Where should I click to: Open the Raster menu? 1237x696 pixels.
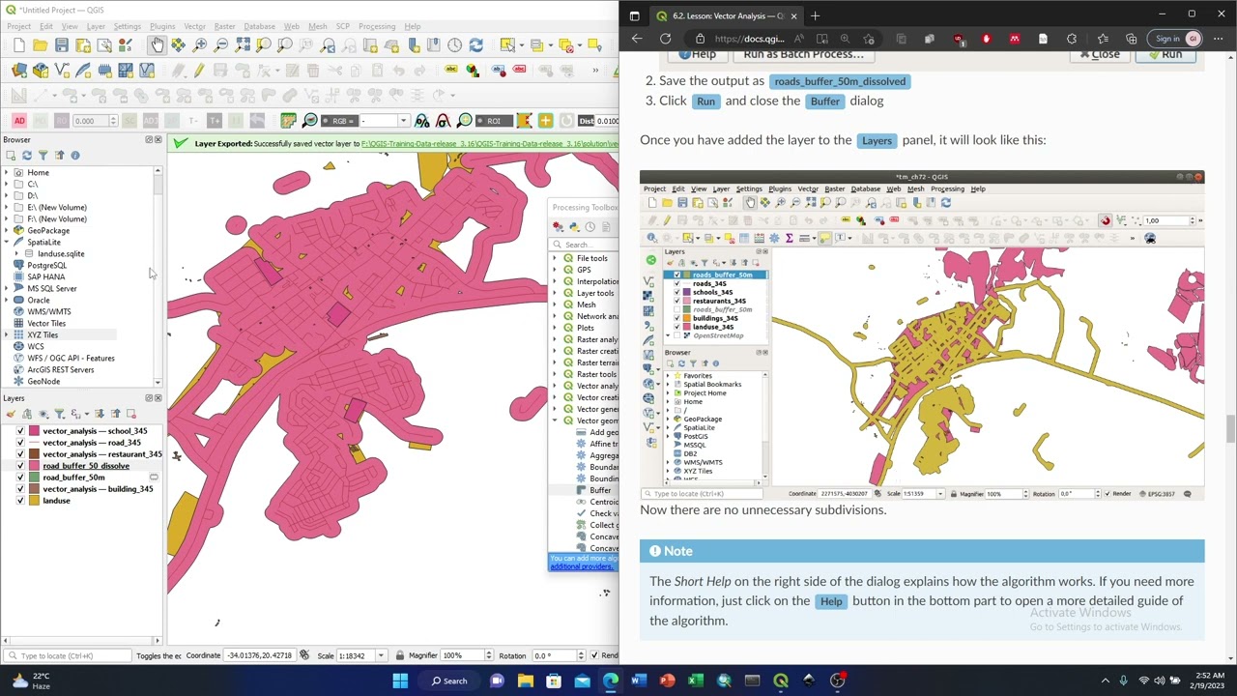pyautogui.click(x=224, y=26)
